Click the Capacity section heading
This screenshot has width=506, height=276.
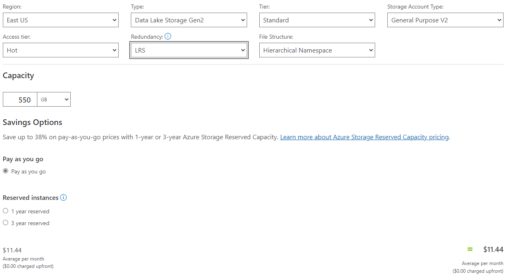click(18, 75)
